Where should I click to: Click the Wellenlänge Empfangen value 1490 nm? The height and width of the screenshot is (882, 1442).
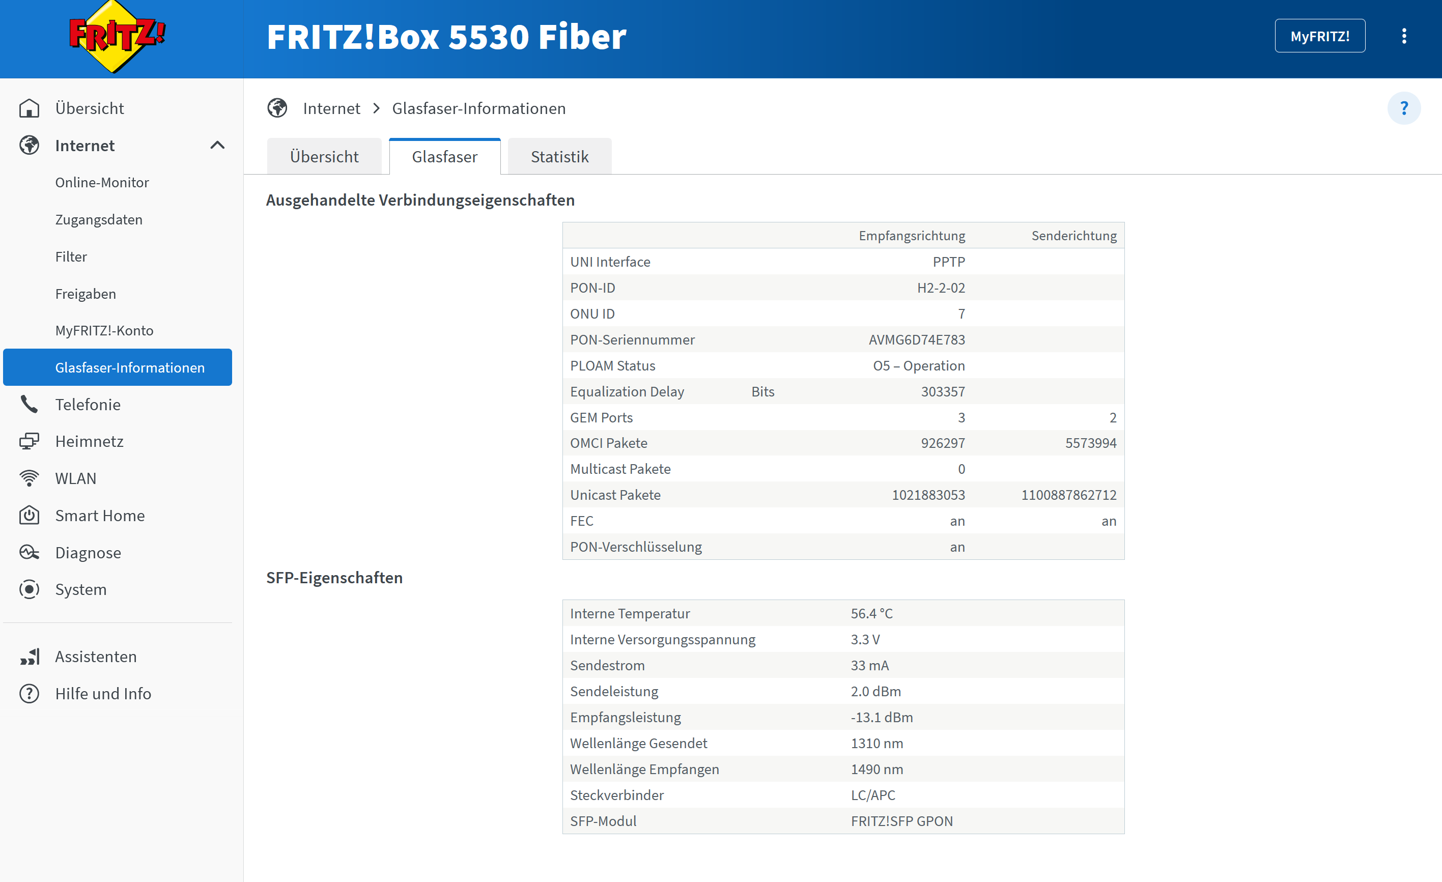coord(876,769)
